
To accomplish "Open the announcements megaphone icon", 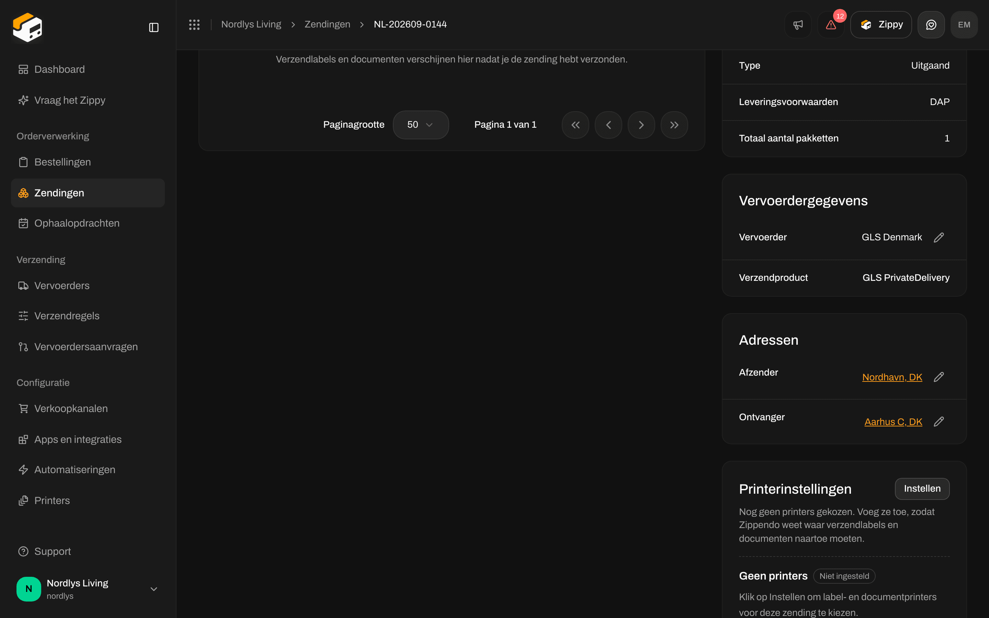I will click(798, 25).
